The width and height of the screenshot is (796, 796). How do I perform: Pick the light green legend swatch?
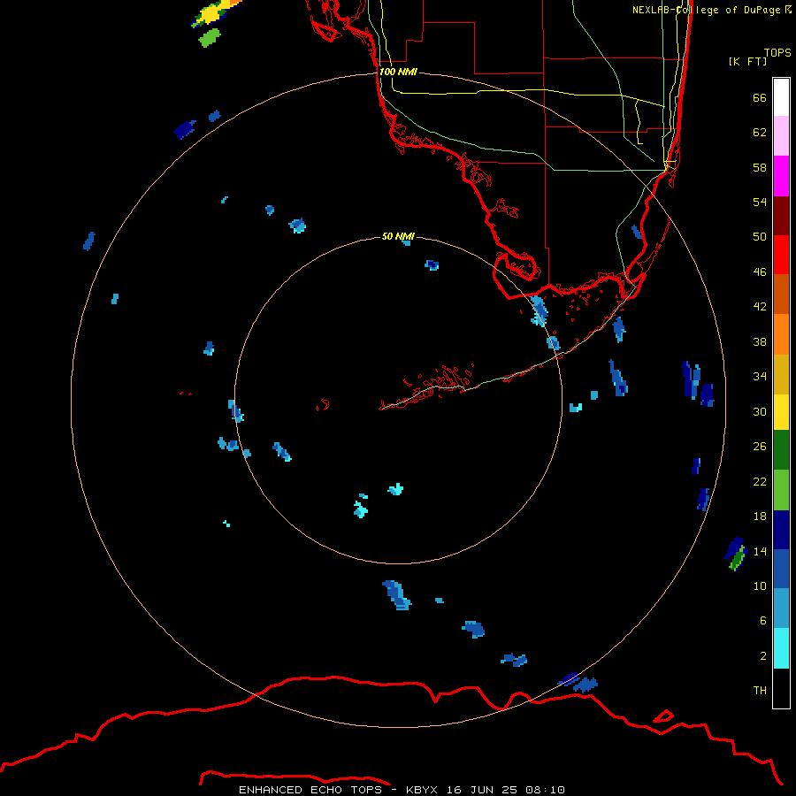click(781, 490)
